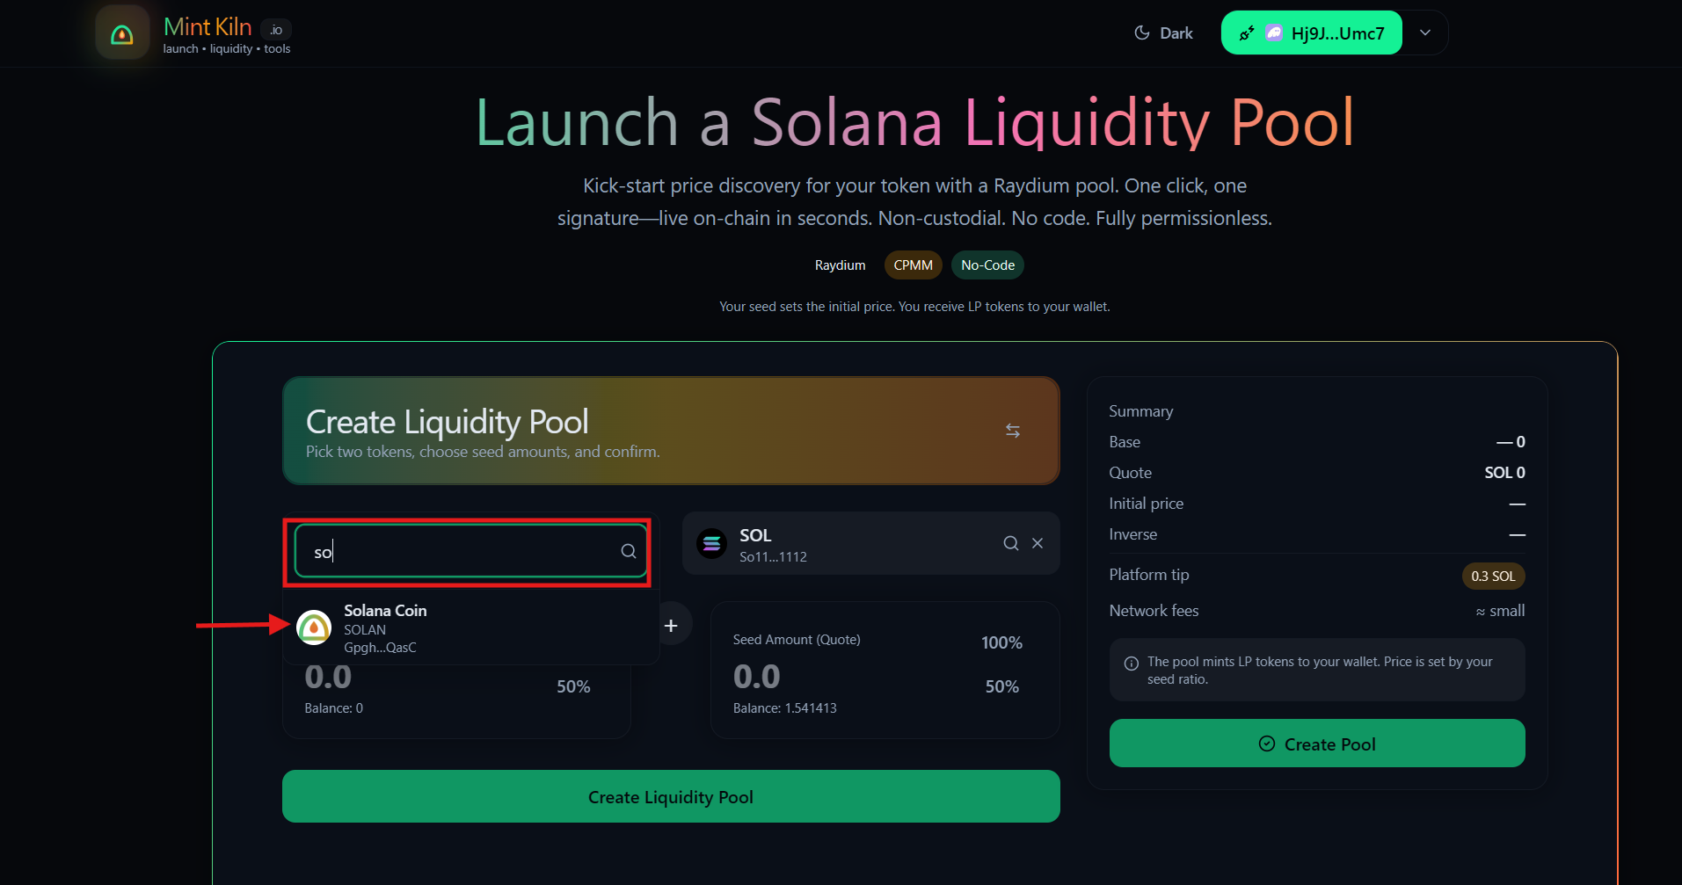
Task: Set quote seed amount to 100%
Action: click(1001, 643)
